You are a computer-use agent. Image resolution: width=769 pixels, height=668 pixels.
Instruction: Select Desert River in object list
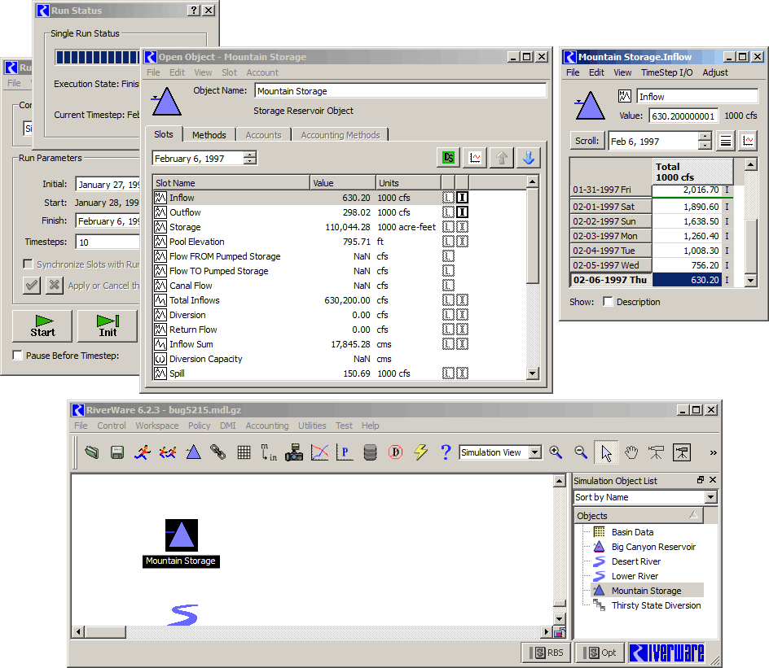(x=635, y=561)
